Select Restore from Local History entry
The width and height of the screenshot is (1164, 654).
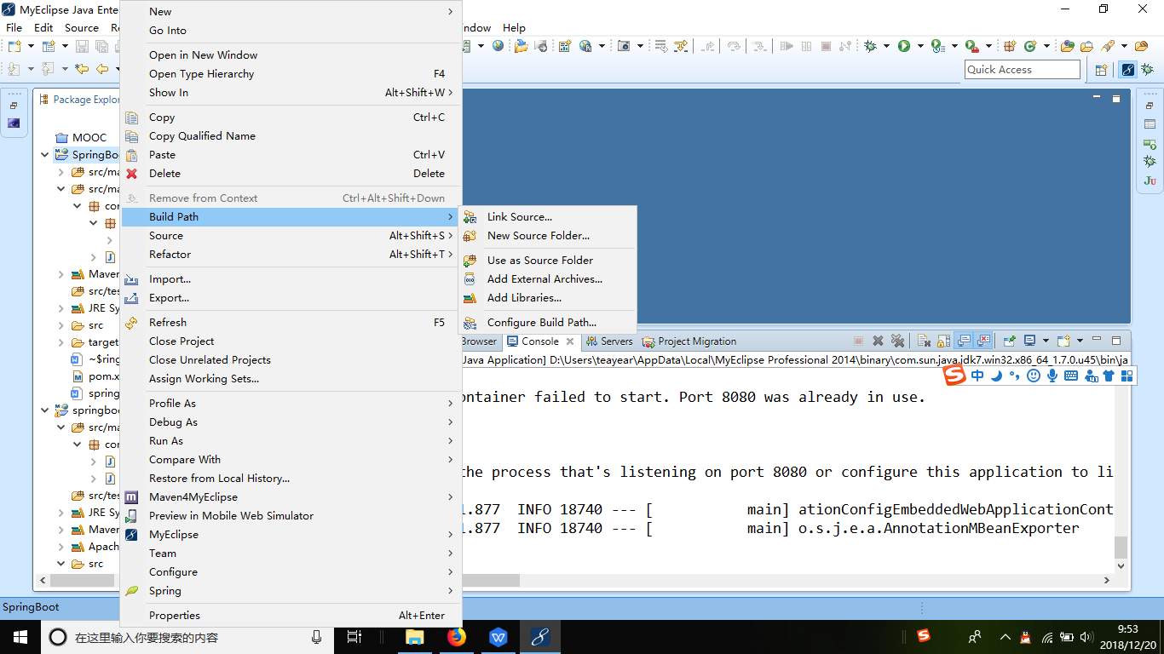(x=291, y=479)
